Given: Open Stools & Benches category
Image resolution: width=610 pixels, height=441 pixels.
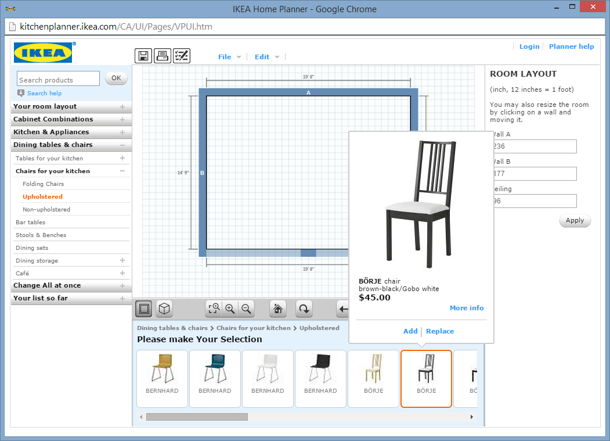Looking at the screenshot, I should [41, 235].
